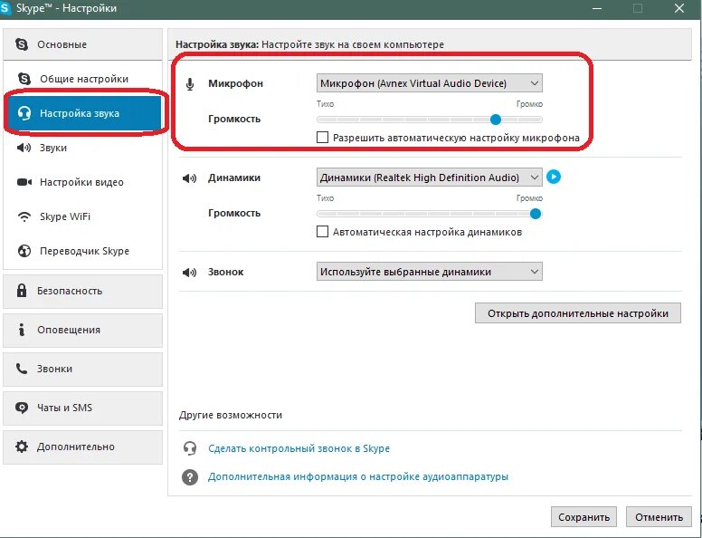Click the microphone Громкость slider handle
This screenshot has height=538, width=702.
[495, 120]
